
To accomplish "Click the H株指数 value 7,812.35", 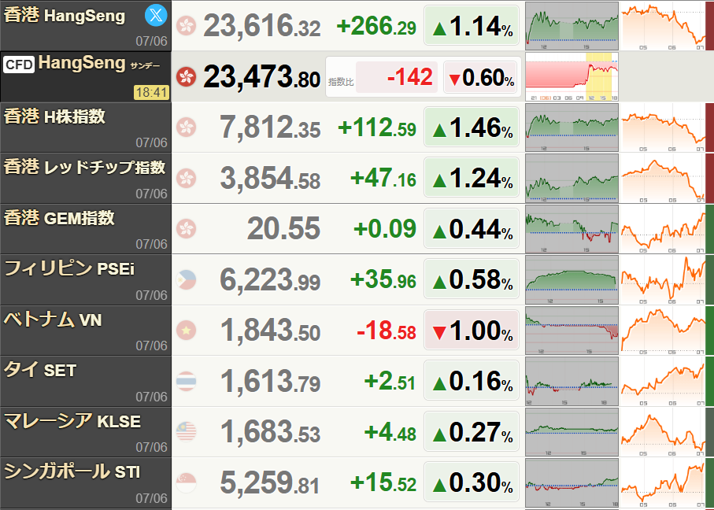I will point(270,128).
